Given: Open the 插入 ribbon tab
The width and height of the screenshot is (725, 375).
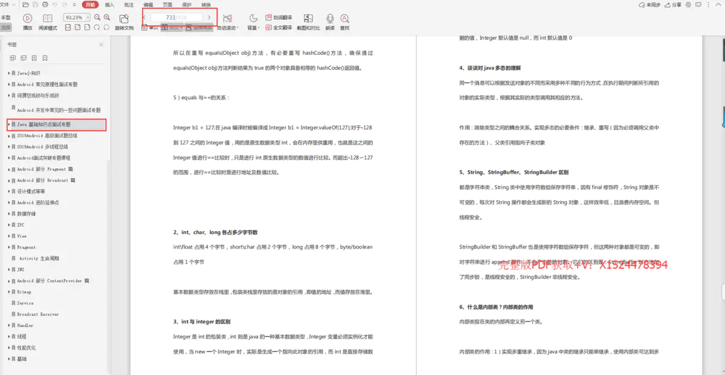Looking at the screenshot, I should 109,5.
